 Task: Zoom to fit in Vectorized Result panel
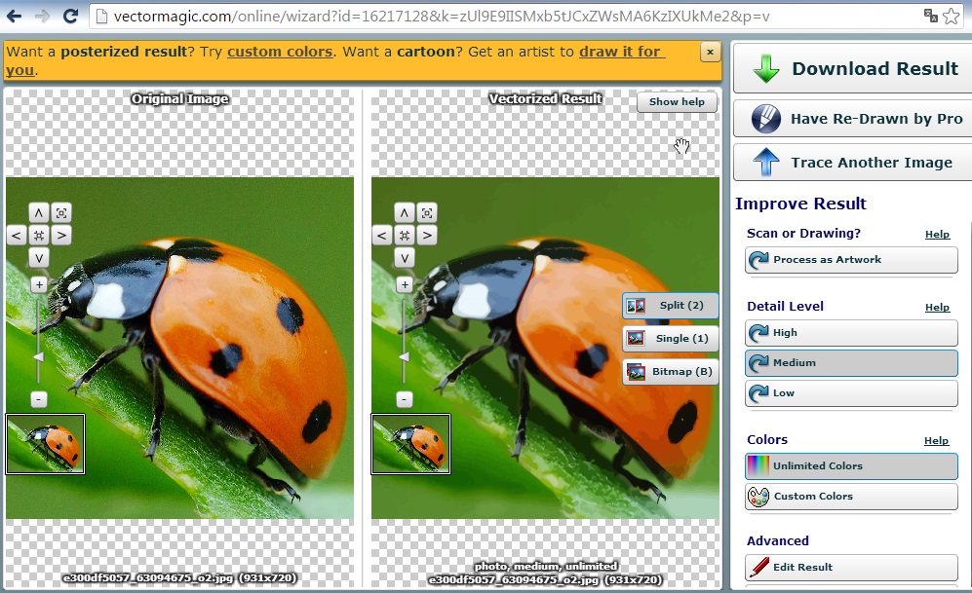[427, 213]
